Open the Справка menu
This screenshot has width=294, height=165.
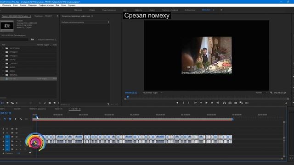pyautogui.click(x=72, y=5)
